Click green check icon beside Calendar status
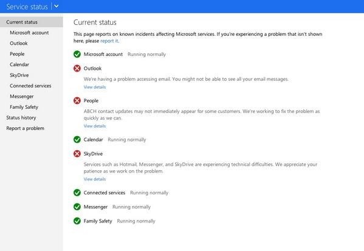The image size is (364, 251). (x=77, y=140)
